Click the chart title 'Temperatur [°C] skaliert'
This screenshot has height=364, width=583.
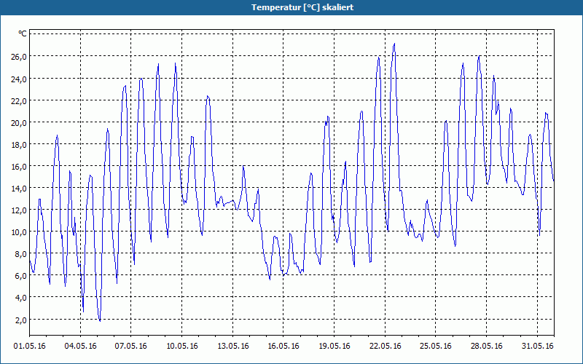click(302, 7)
